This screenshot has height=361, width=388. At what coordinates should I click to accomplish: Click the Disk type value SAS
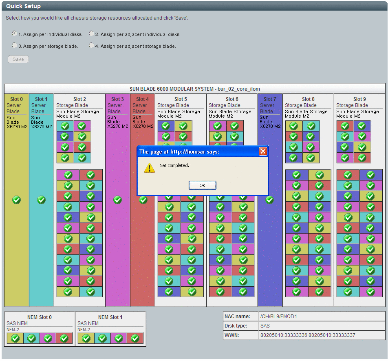[x=265, y=326]
